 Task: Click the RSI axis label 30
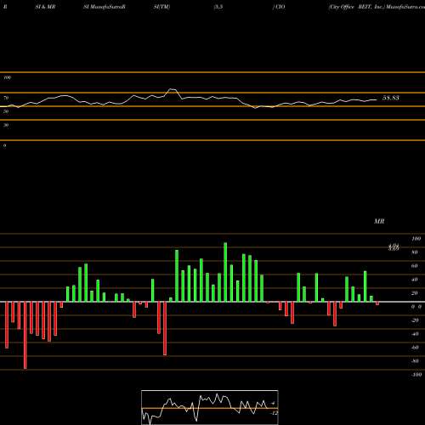click(6, 125)
